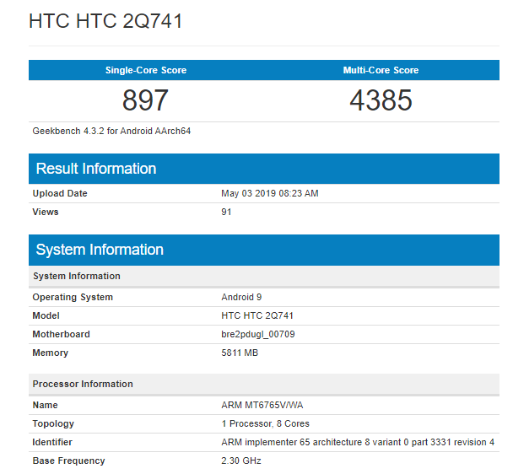This screenshot has width=513, height=474.
Task: Select the 2.30 GHz frequency value
Action: click(241, 461)
